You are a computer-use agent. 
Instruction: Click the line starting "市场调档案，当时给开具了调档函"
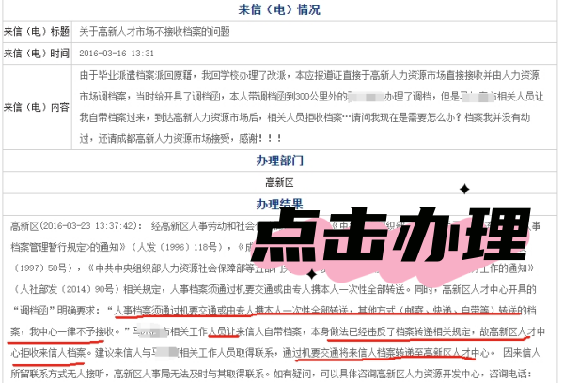pos(311,97)
